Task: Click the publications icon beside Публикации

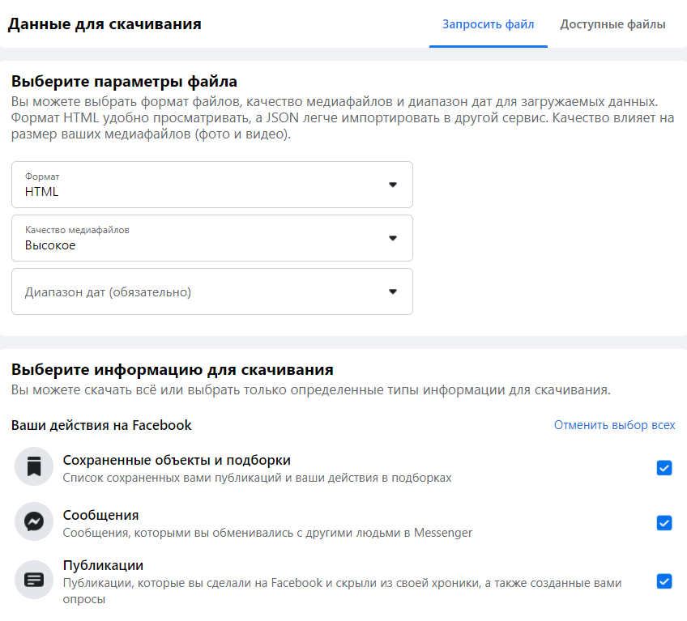Action: coord(34,580)
